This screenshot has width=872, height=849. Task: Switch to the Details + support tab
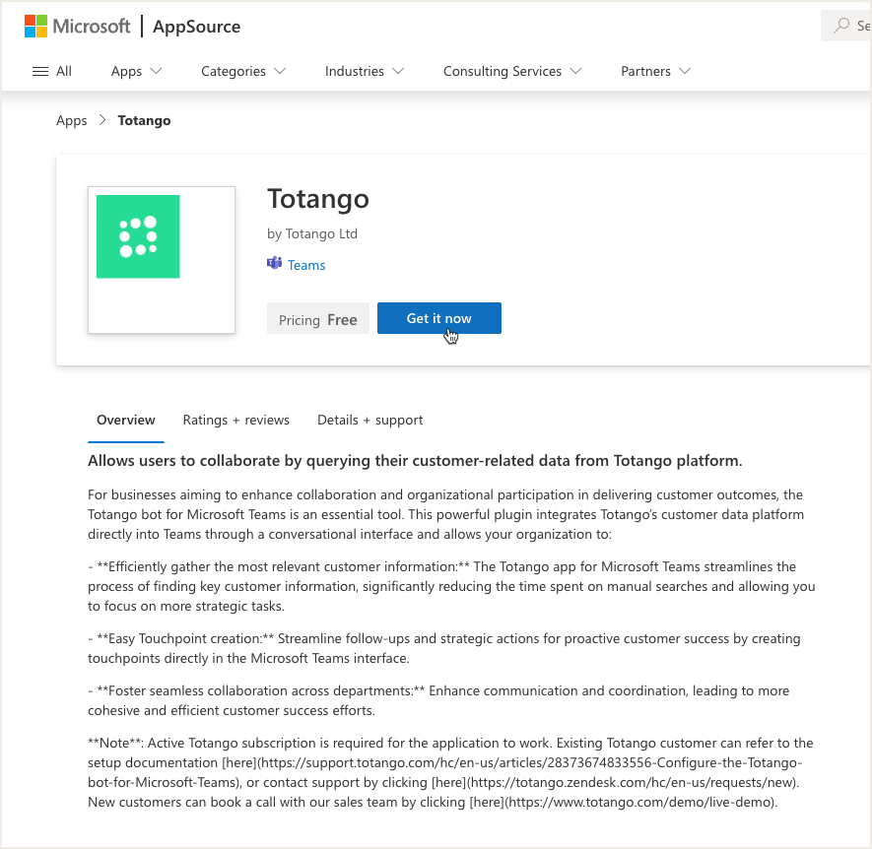369,420
